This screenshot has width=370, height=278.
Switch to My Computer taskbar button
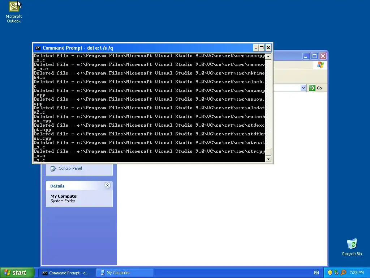click(125, 273)
